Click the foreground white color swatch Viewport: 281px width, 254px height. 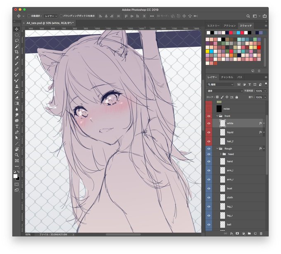[x=15, y=176]
